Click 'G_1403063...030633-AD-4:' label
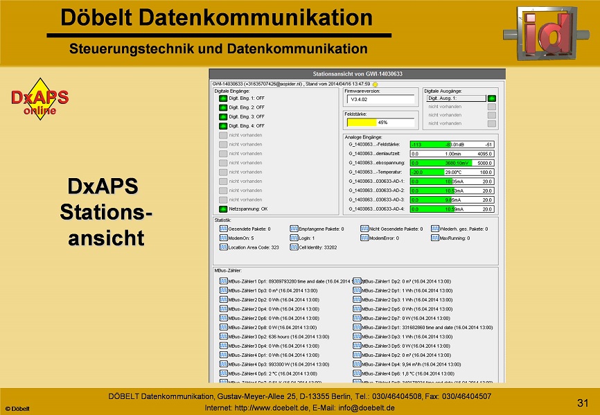600x415 pixels. [x=376, y=209]
